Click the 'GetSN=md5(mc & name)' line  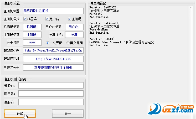click(x=105, y=42)
